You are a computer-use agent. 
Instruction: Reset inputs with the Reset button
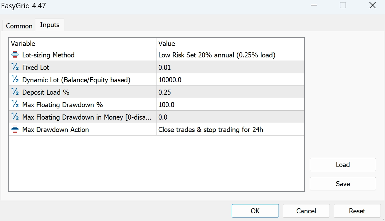pyautogui.click(x=357, y=211)
